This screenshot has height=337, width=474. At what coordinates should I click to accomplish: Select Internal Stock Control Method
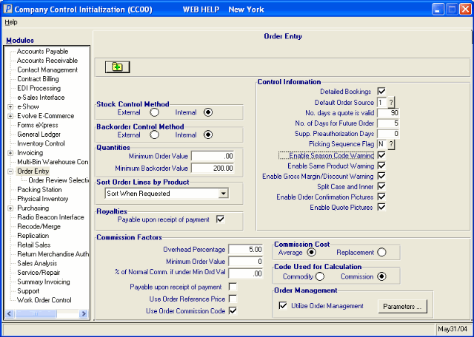pyautogui.click(x=208, y=112)
